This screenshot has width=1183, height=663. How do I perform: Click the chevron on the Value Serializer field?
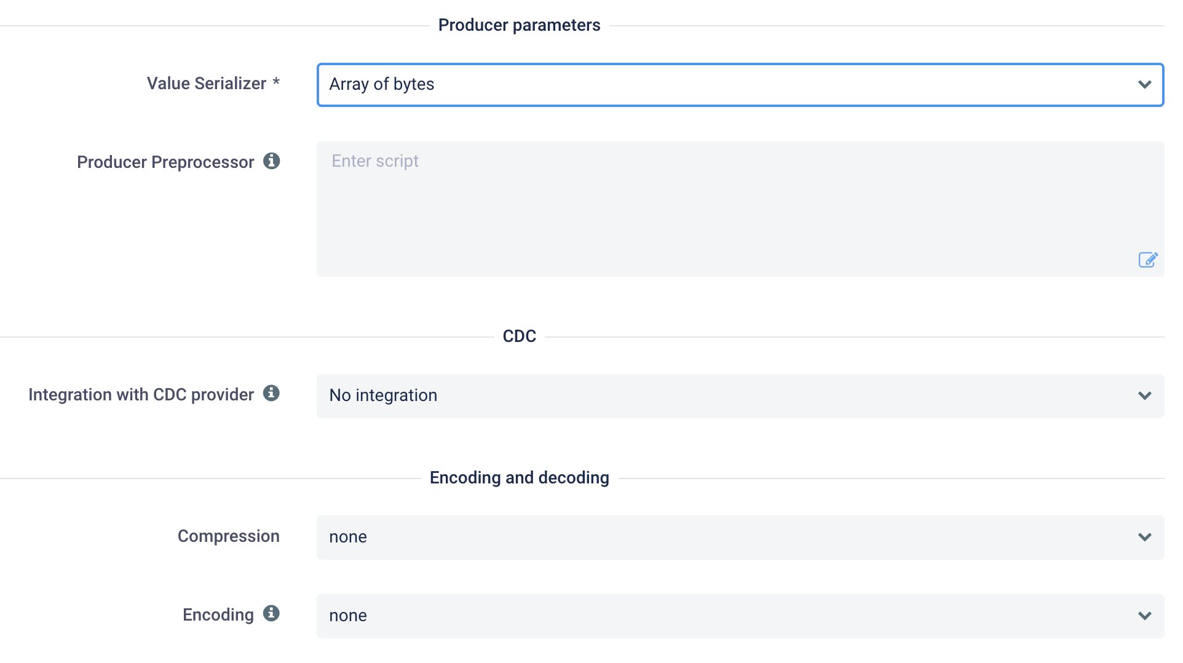click(x=1144, y=84)
